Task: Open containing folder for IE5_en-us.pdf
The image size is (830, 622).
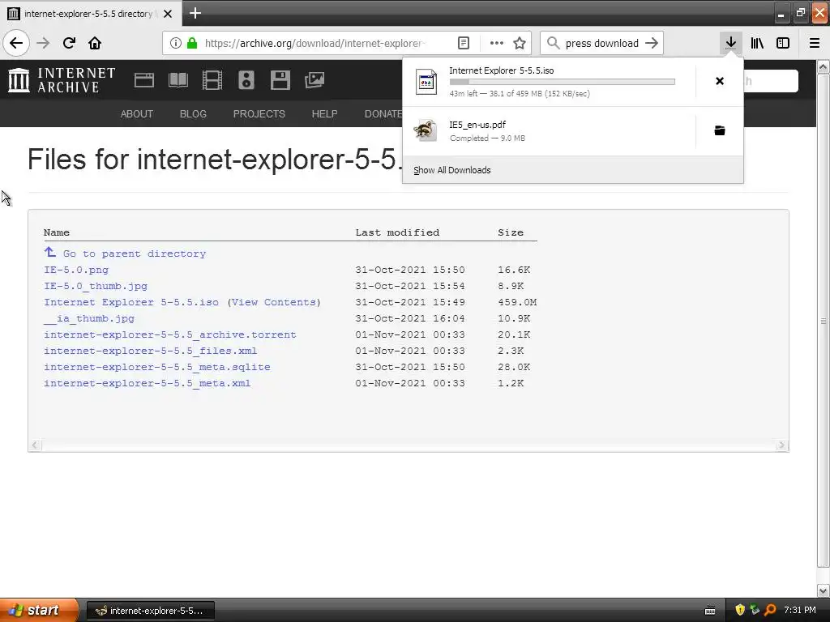Action: pos(720,130)
